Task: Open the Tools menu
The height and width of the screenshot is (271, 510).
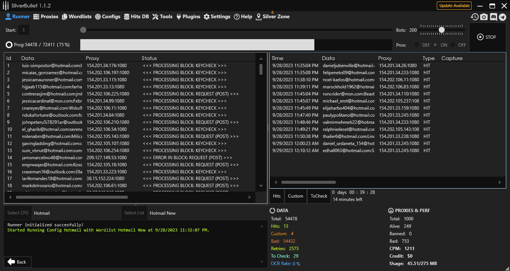Action: tap(165, 16)
